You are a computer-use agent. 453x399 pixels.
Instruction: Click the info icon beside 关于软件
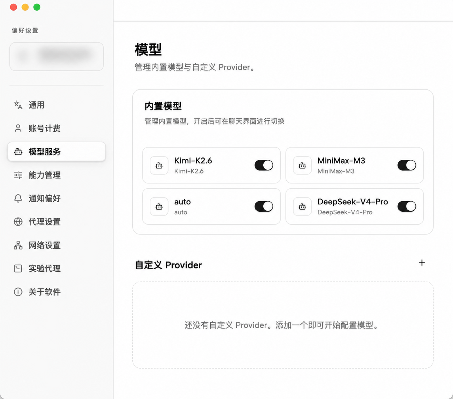[18, 292]
